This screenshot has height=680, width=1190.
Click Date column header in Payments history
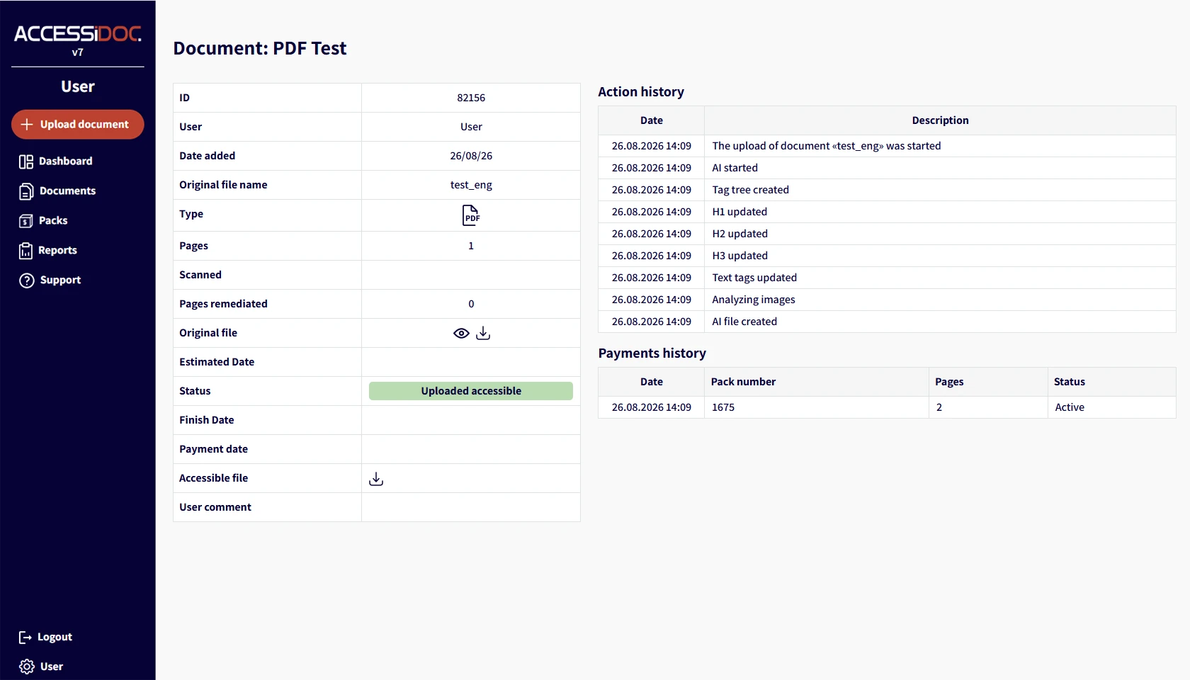652,382
